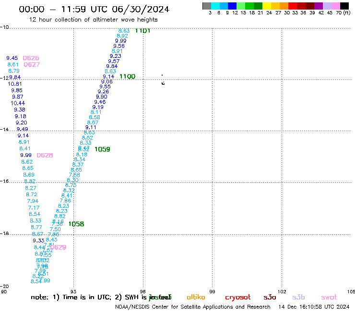
Task: Select the green time label 1100
Action: [128, 77]
